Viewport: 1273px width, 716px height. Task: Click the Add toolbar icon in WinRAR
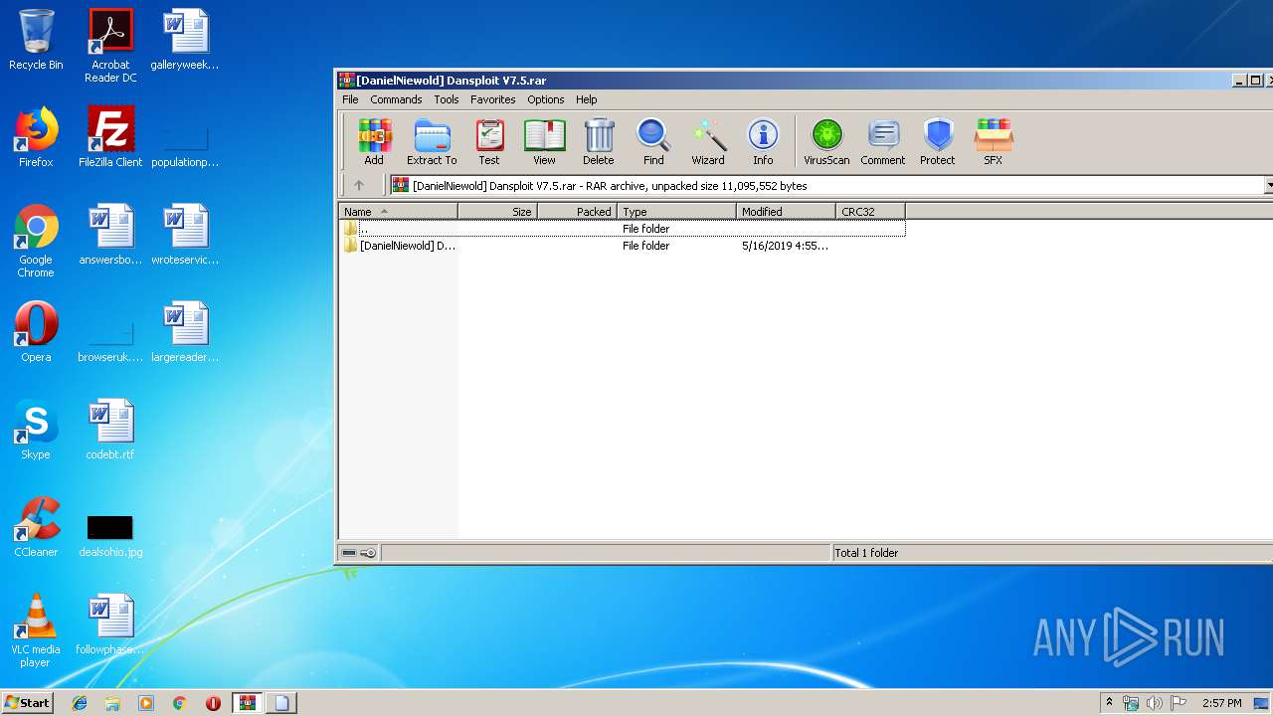374,142
